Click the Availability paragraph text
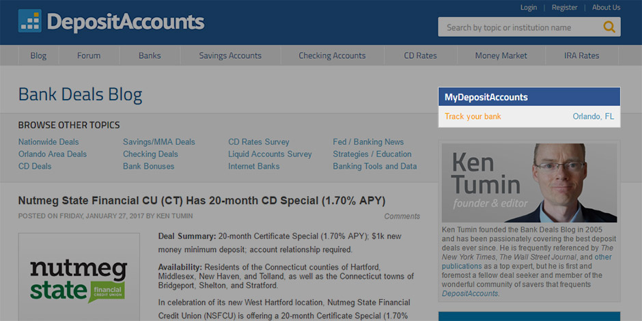The height and width of the screenshot is (321, 642). [286, 277]
